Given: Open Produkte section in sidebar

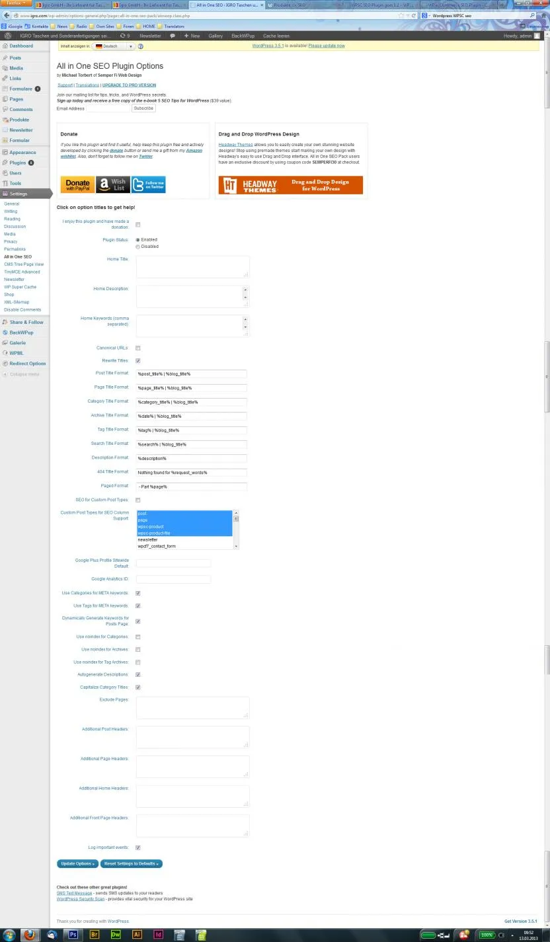Looking at the screenshot, I should pyautogui.click(x=19, y=120).
